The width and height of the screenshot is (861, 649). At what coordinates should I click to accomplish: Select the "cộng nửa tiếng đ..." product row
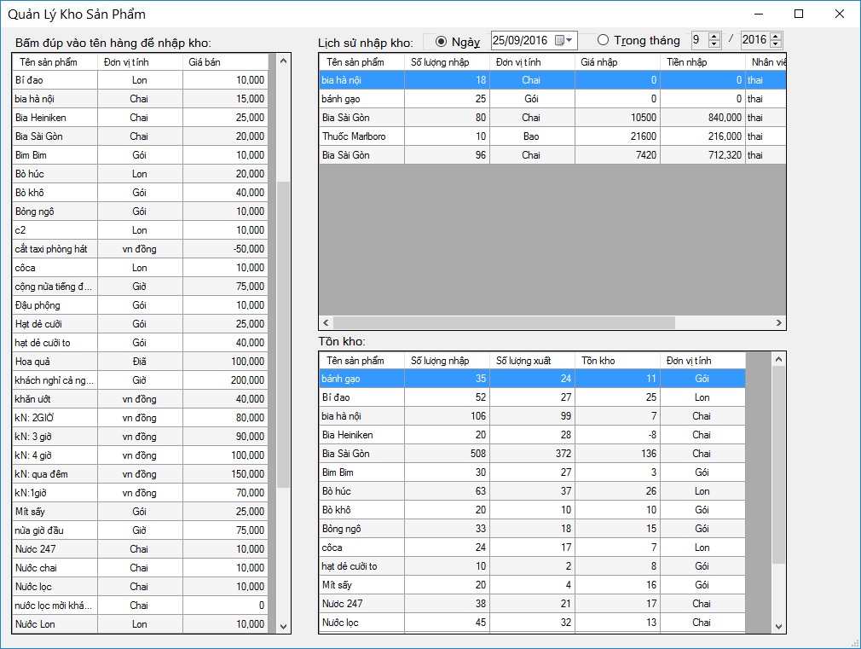(x=140, y=287)
